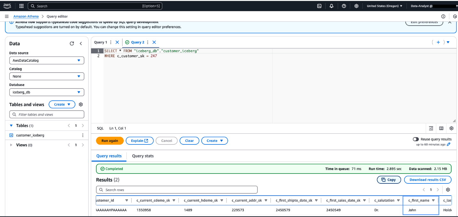This screenshot has width=458, height=217.
Task: Switch to the Query 1 tab
Action: click(100, 42)
